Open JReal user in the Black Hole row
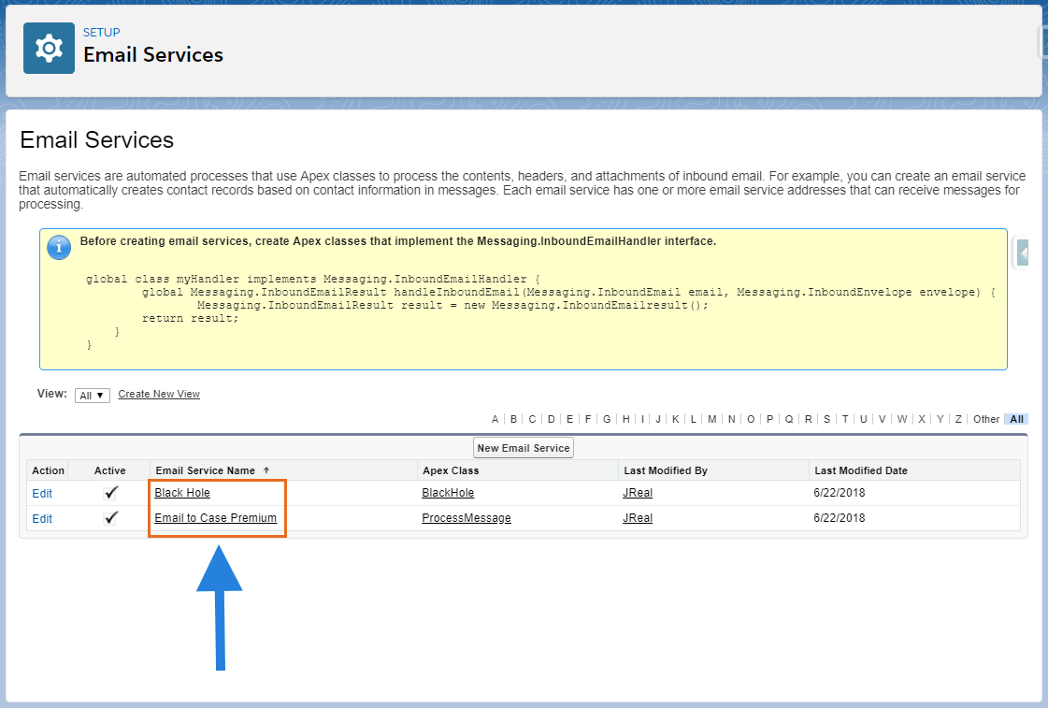Viewport: 1048px width, 708px height. [638, 493]
